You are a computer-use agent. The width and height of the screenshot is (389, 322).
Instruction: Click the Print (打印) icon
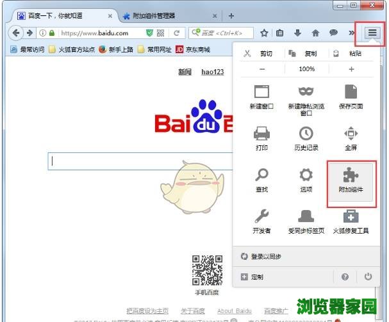(x=261, y=136)
